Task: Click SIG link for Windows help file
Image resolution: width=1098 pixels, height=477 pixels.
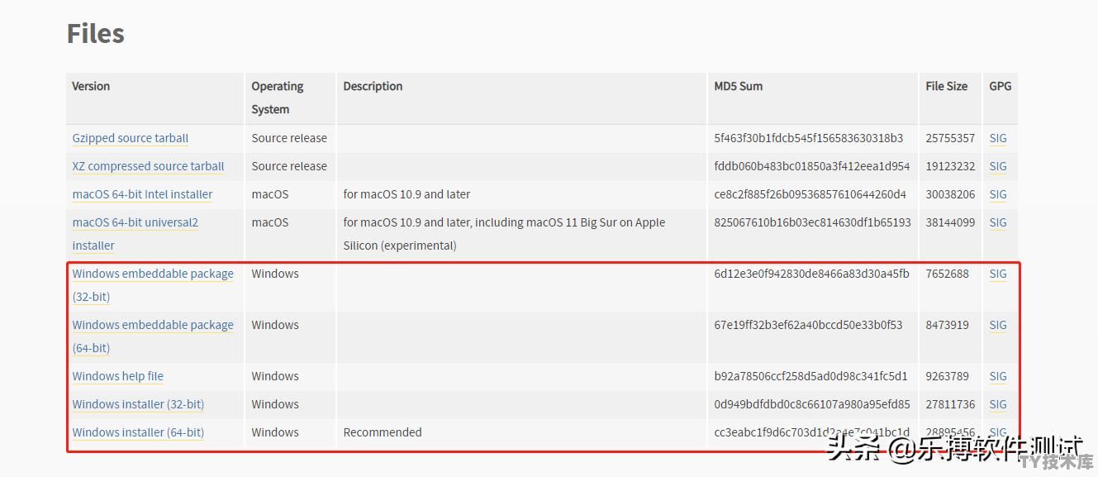Action: coord(998,376)
